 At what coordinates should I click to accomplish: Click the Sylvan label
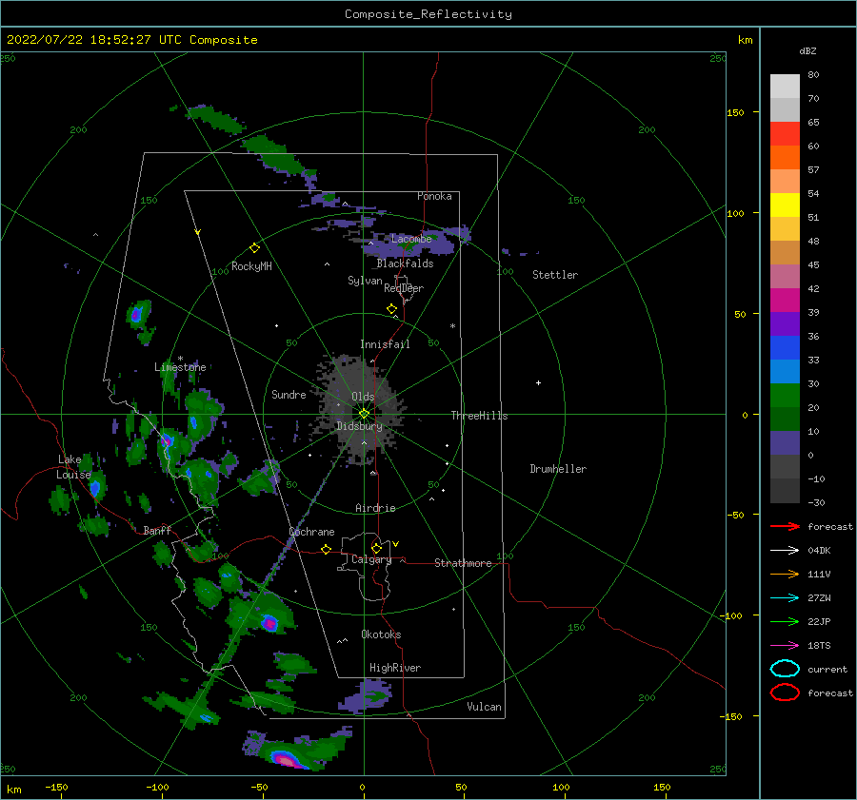click(x=365, y=281)
